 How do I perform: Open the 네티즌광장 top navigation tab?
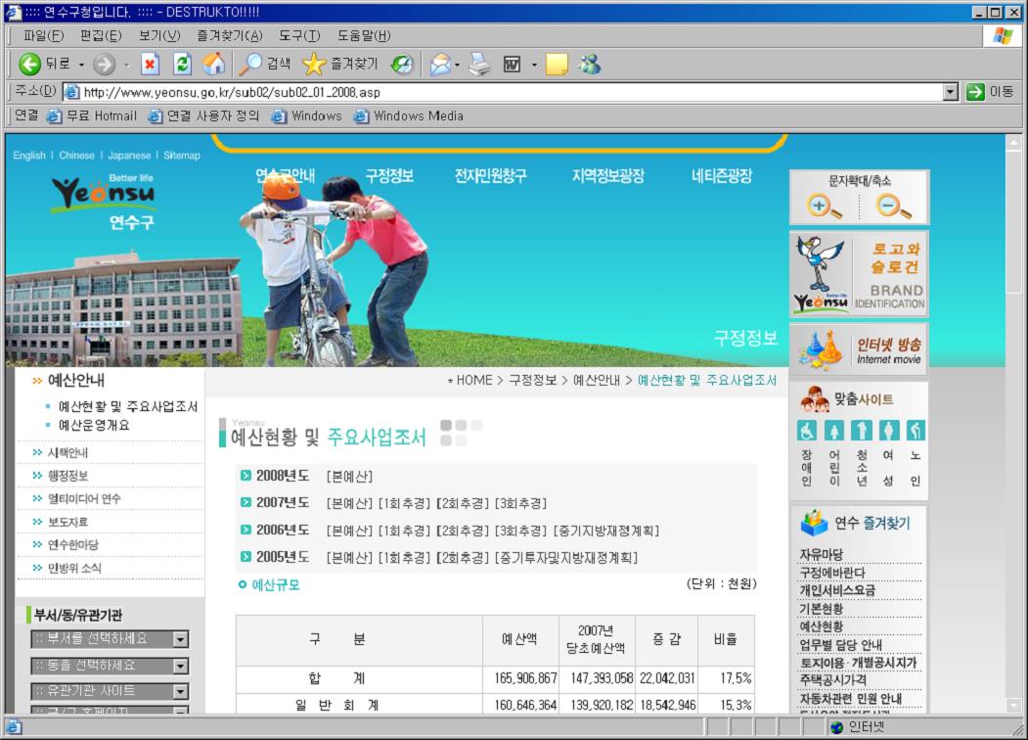click(x=722, y=175)
